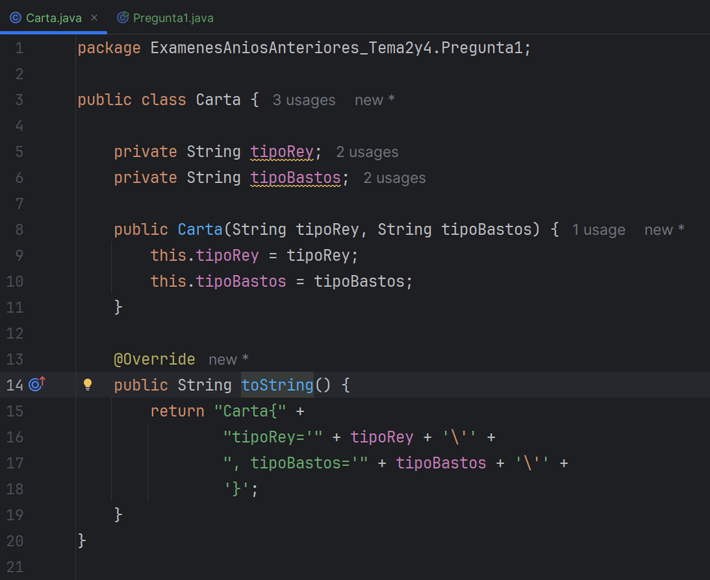The width and height of the screenshot is (710, 580).
Task: Open usages of the Carta class via '3 usages'
Action: pyautogui.click(x=304, y=100)
